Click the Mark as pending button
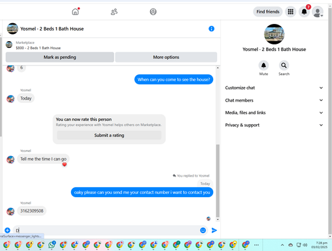The width and height of the screenshot is (332, 251). coord(60,57)
